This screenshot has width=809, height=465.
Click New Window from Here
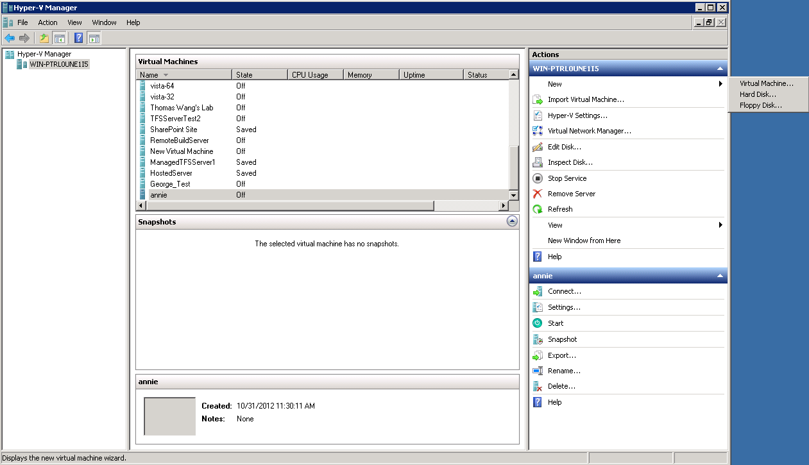pos(584,241)
